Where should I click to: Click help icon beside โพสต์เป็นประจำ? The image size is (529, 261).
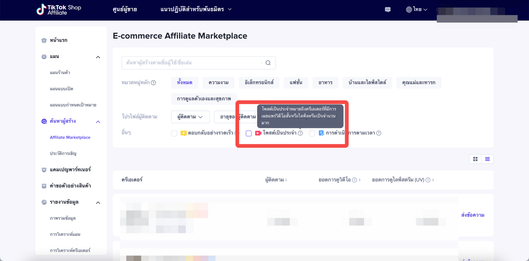[300, 133]
